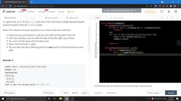Dismiss the restored-code notice
Image resolution: width=181 pixels, height=101 pixels.
[x=177, y=86]
